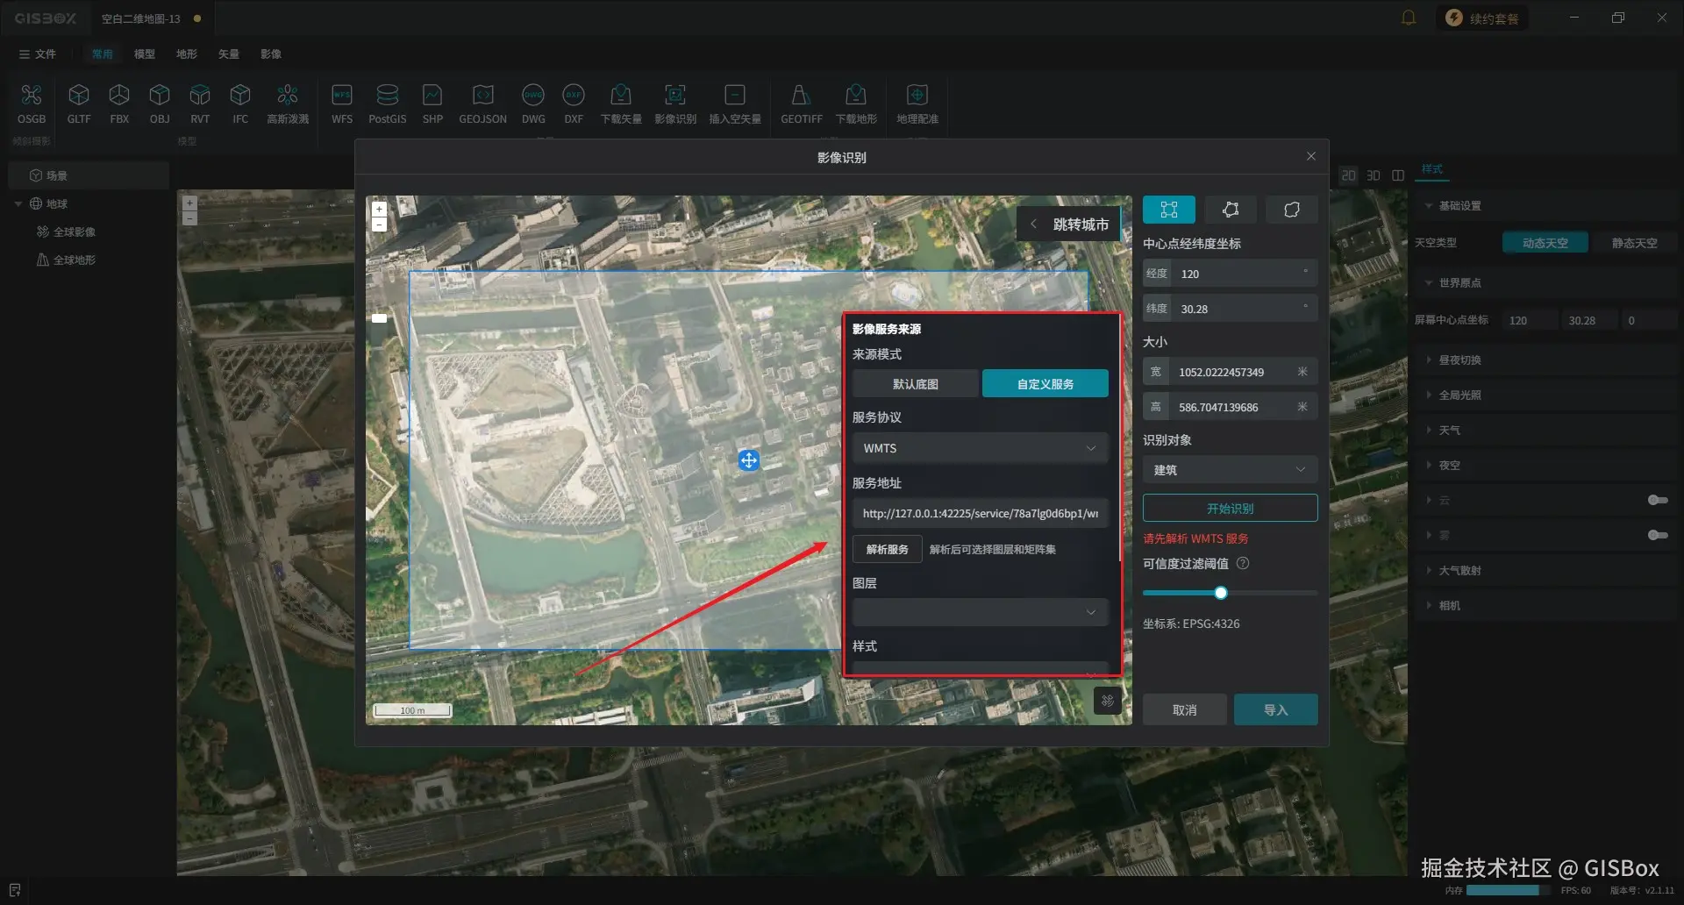This screenshot has width=1684, height=905.
Task: Open the Gaussian splatting tool (高斯泼溅)
Action: coord(288,103)
